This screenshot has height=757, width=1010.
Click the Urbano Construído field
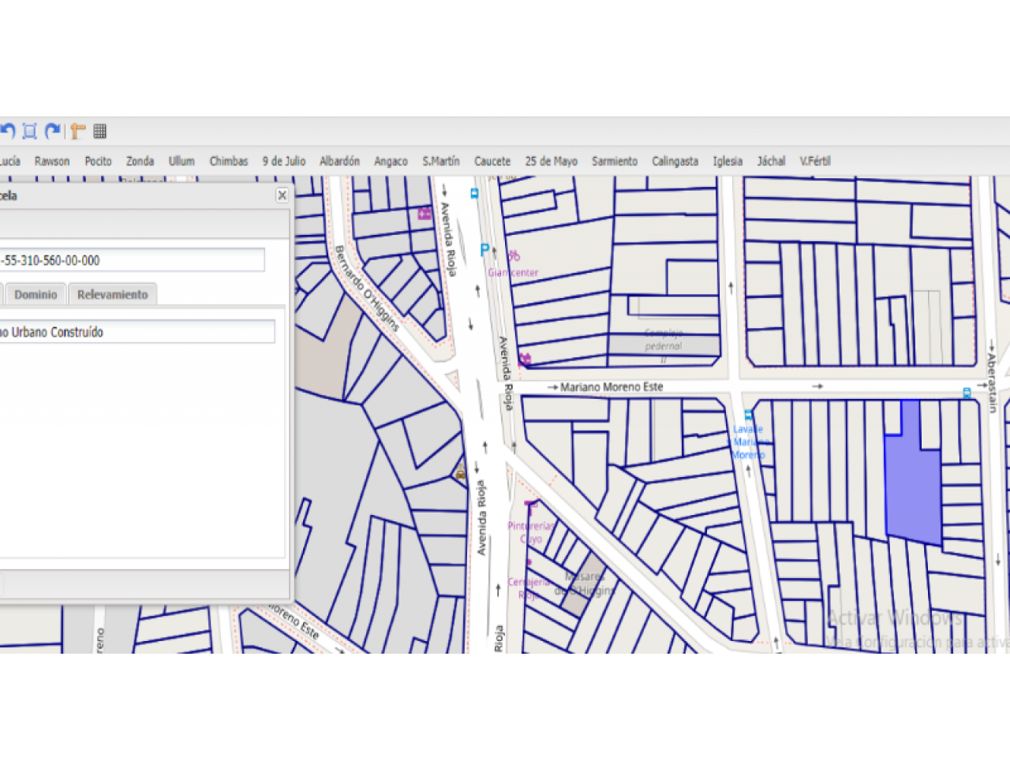pos(137,332)
